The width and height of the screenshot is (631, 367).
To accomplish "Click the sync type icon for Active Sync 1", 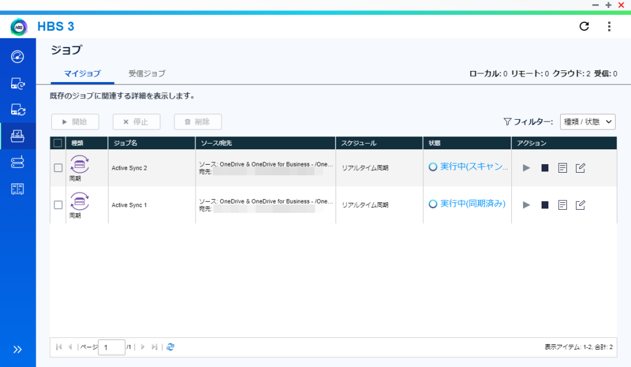I will pyautogui.click(x=80, y=201).
